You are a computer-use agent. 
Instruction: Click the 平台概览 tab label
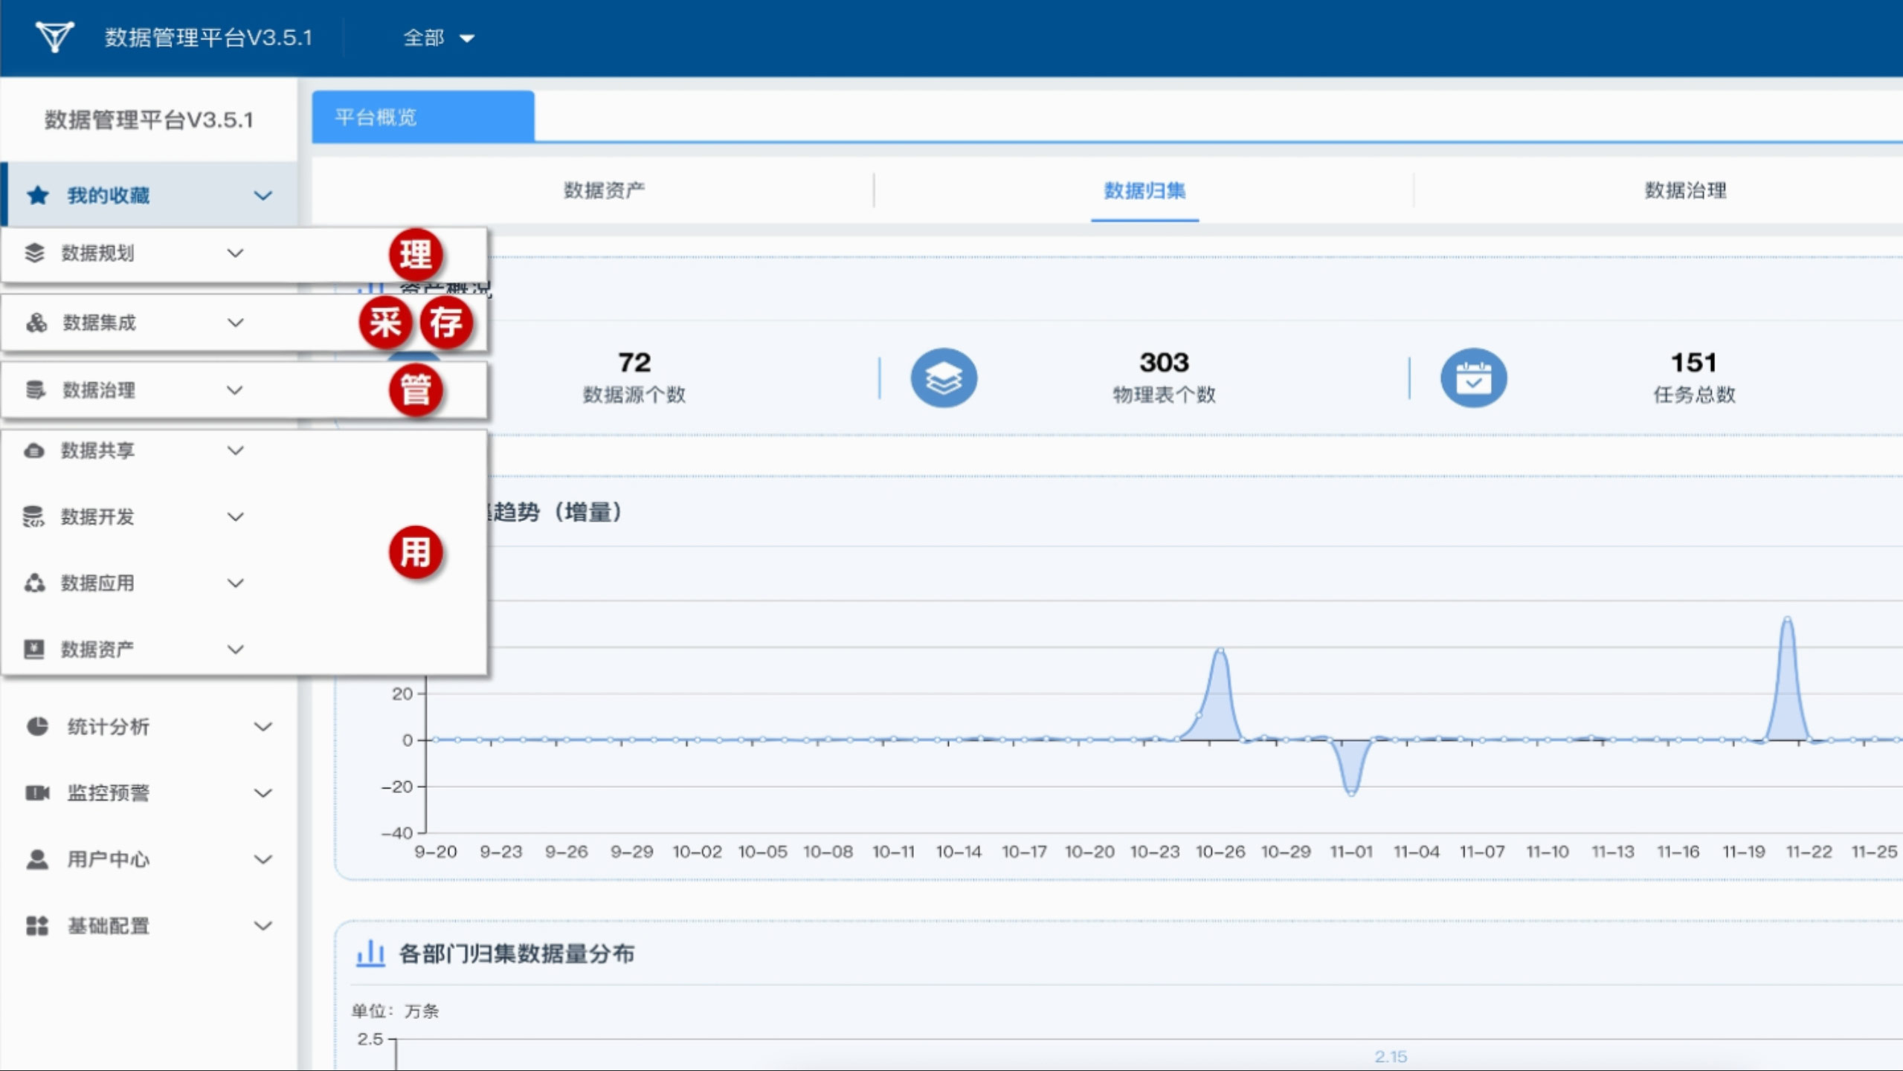(x=376, y=116)
